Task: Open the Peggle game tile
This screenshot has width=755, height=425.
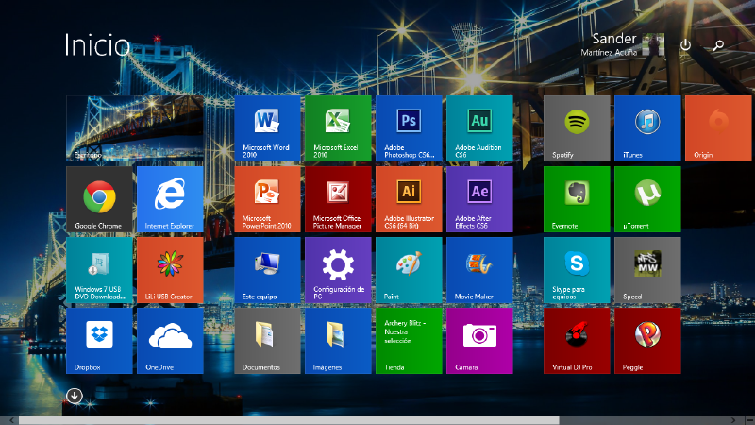Action: coord(647,341)
